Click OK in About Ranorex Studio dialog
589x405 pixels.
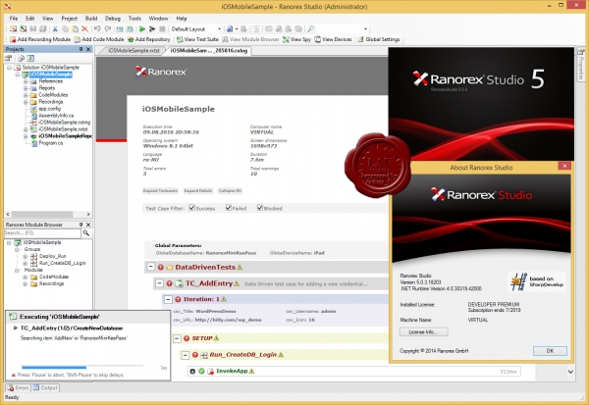click(x=550, y=350)
